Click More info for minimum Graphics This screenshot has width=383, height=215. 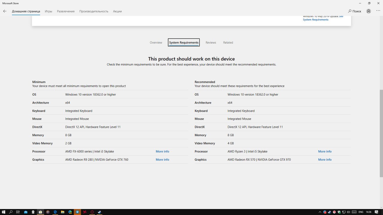pyautogui.click(x=162, y=159)
